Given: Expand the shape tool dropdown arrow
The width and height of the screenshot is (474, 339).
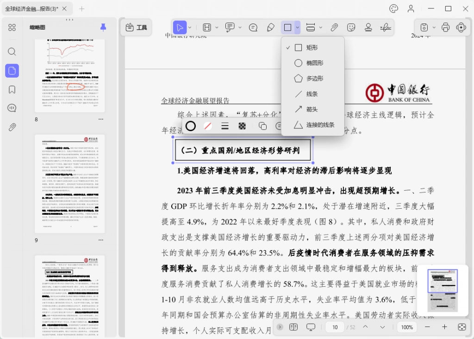Looking at the screenshot, I should pyautogui.click(x=298, y=28).
